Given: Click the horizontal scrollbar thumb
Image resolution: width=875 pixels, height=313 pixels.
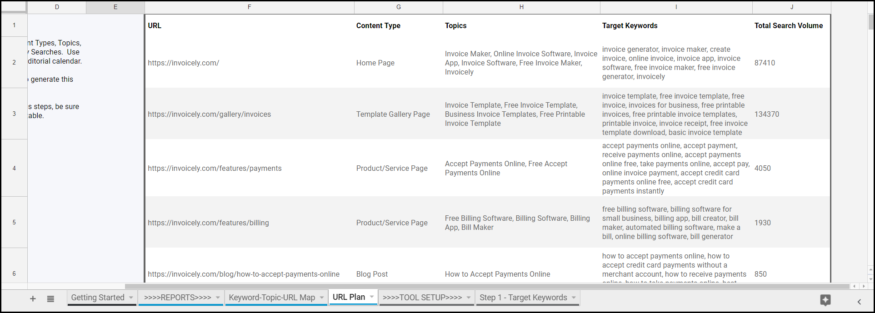Looking at the screenshot, I should pyautogui.click(x=487, y=286).
